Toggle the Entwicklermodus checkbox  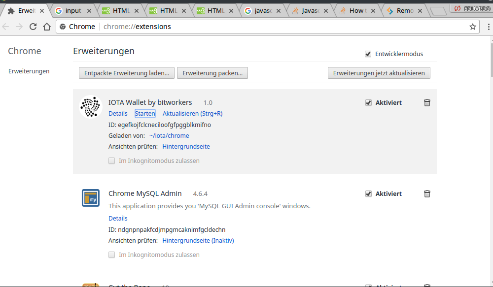point(368,54)
